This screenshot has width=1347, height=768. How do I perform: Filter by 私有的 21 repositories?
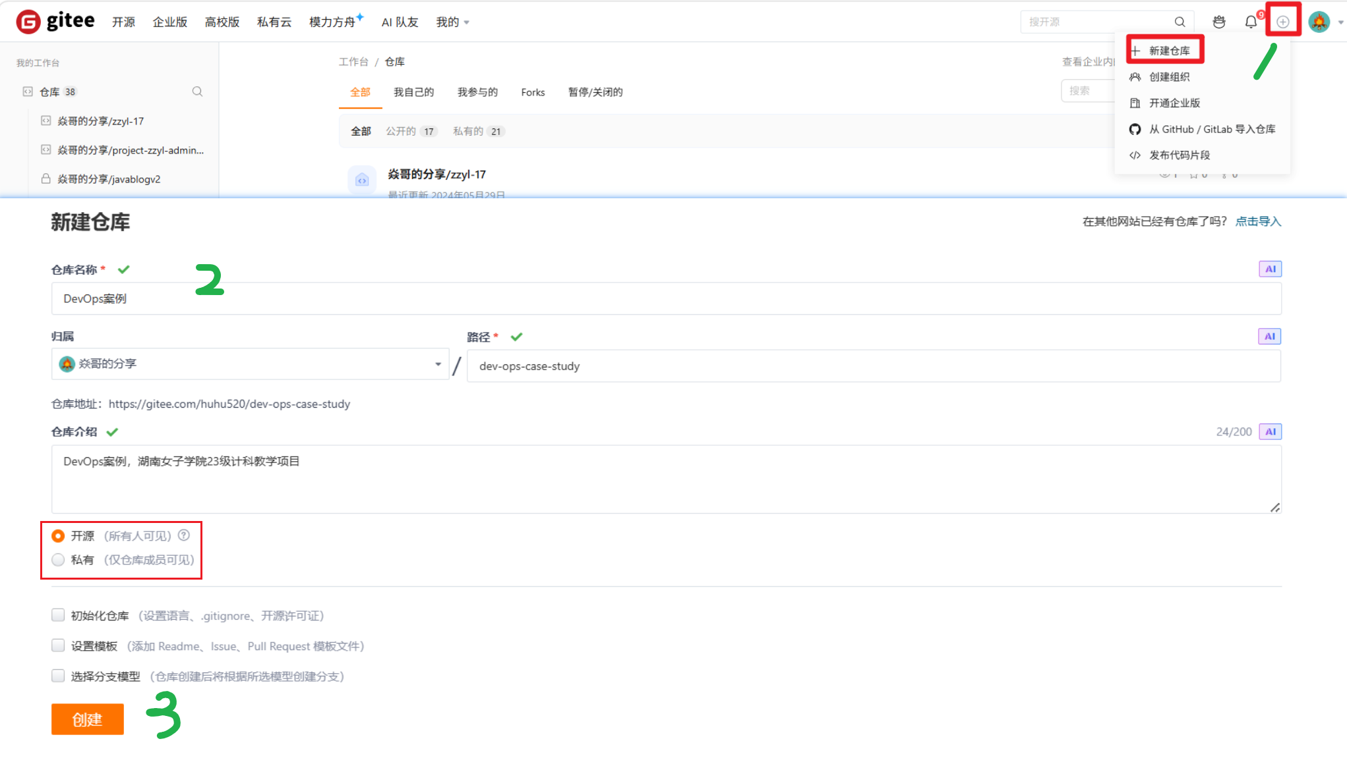478,131
